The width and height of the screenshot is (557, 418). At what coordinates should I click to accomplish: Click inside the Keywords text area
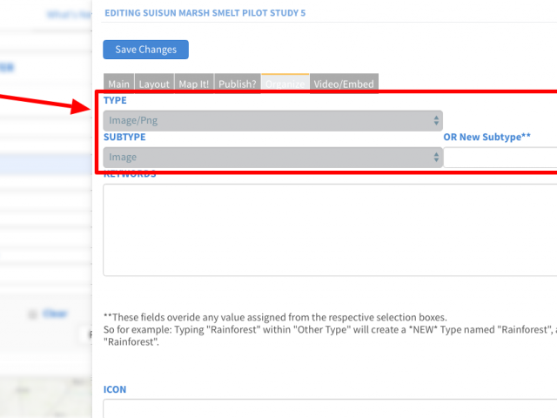(330, 230)
